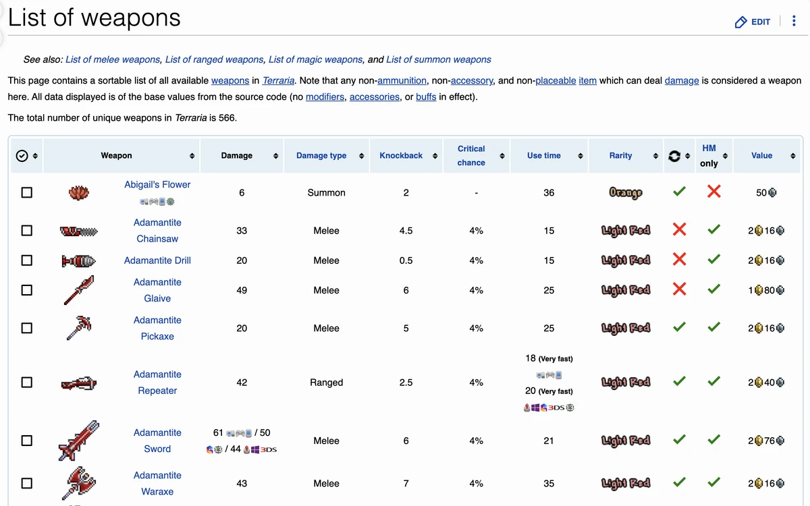Click the Adamantite Drill weapon icon
810x506 pixels.
[x=78, y=260]
